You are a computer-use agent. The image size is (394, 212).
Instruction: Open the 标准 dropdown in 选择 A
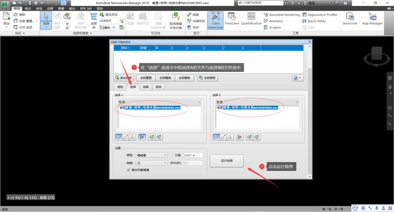coord(159,102)
